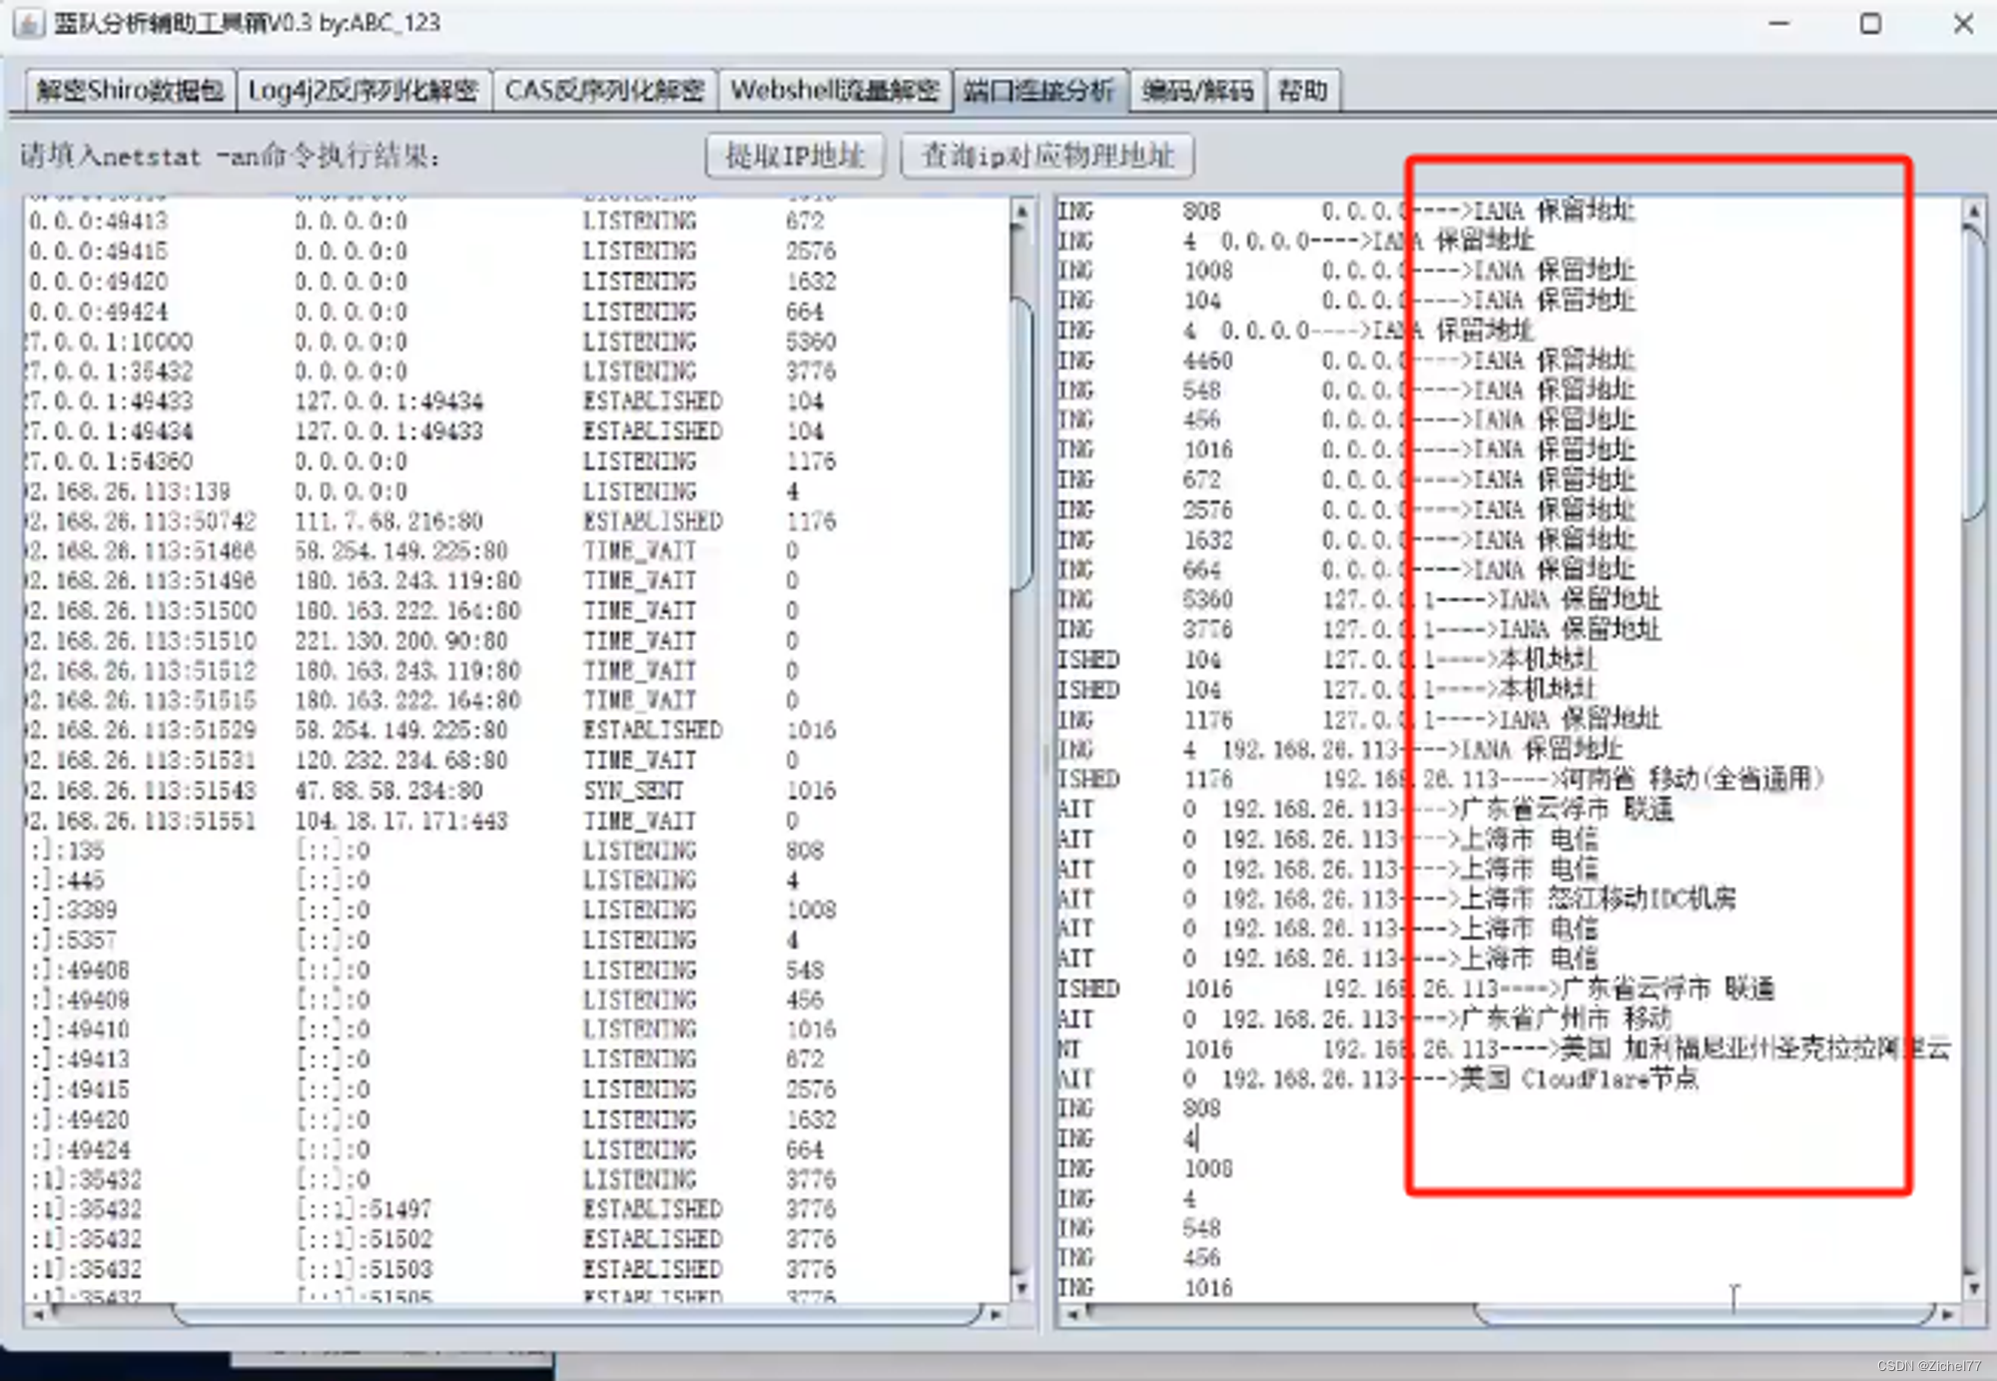This screenshot has height=1381, width=1997.
Task: Click the 47.88.58.234:80 entry
Action: (388, 791)
